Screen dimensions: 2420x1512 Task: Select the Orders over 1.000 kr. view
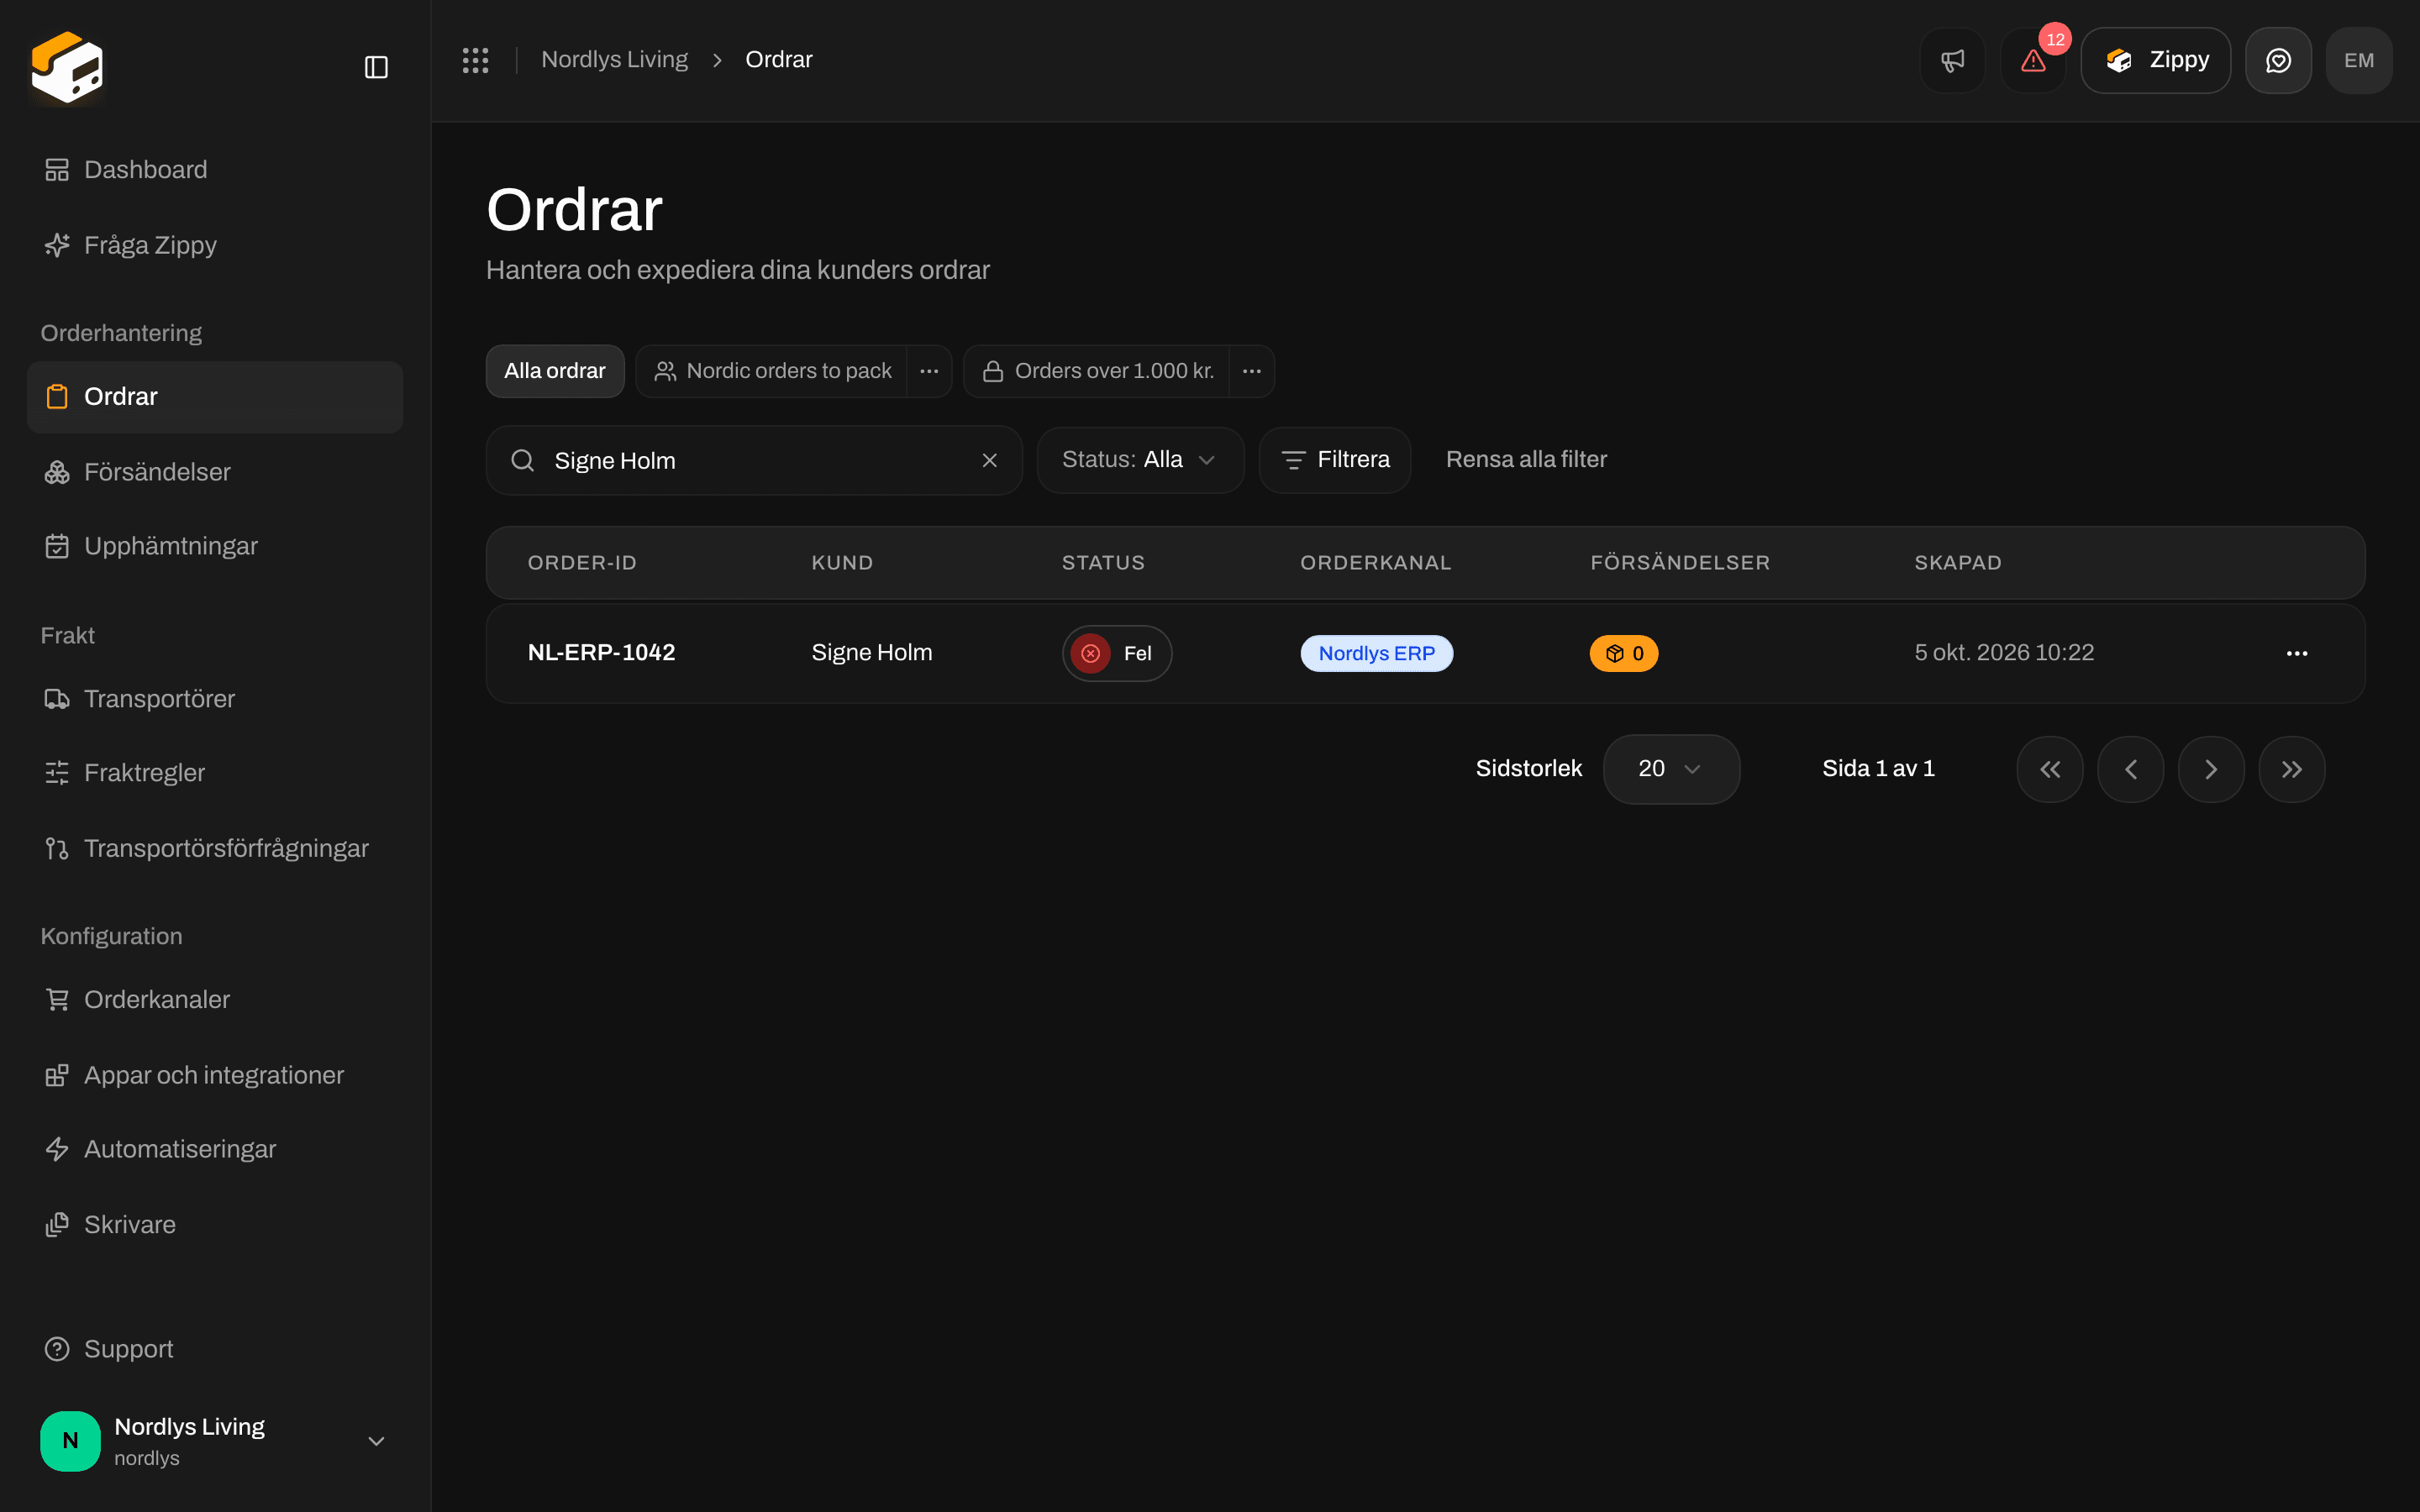pos(1097,371)
